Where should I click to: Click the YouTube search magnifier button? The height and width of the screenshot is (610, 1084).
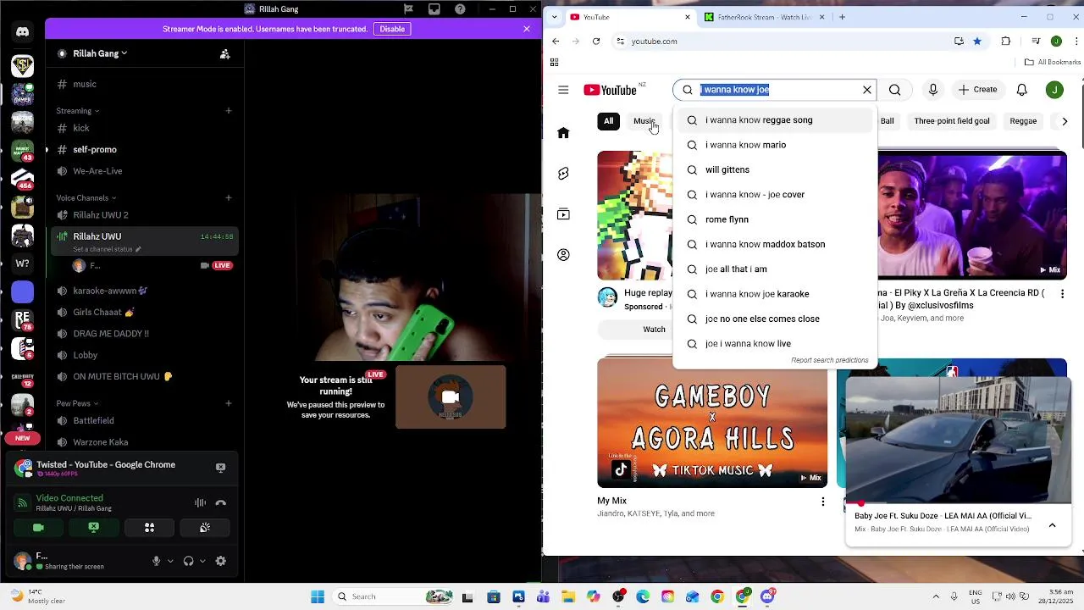click(894, 90)
